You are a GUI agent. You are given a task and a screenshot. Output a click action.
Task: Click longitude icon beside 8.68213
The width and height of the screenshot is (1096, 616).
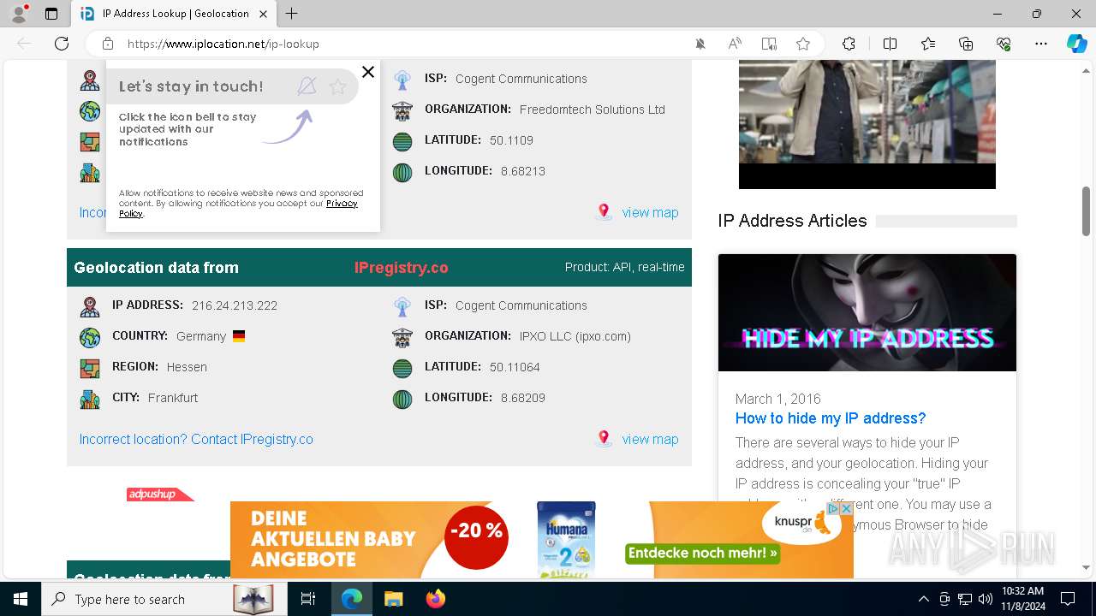tap(402, 173)
